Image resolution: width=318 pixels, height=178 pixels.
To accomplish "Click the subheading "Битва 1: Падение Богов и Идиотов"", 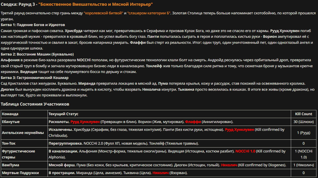I will pyautogui.click(x=33, y=25).
